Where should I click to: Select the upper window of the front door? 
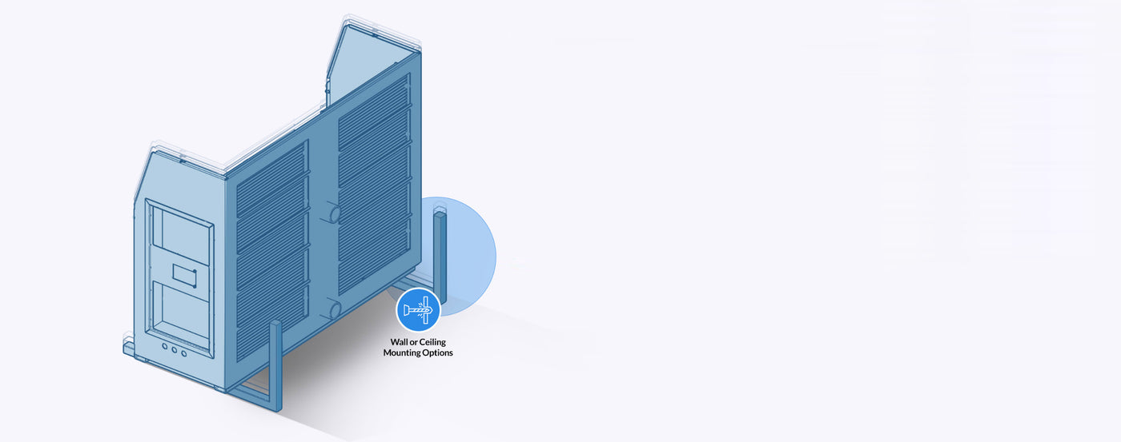click(x=180, y=237)
